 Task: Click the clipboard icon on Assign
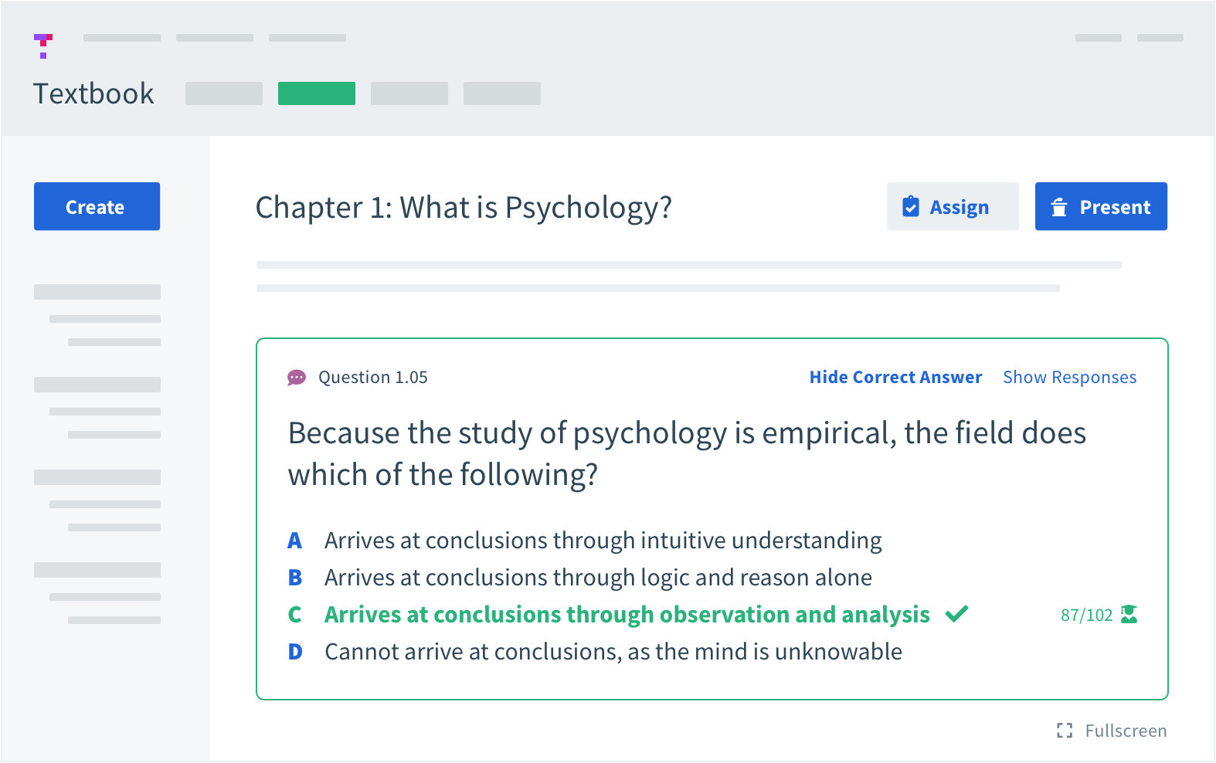point(911,207)
